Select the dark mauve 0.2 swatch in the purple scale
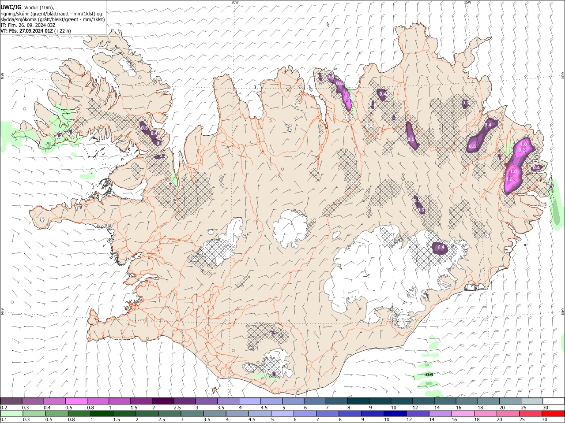The height and width of the screenshot is (423, 565). 11,401
